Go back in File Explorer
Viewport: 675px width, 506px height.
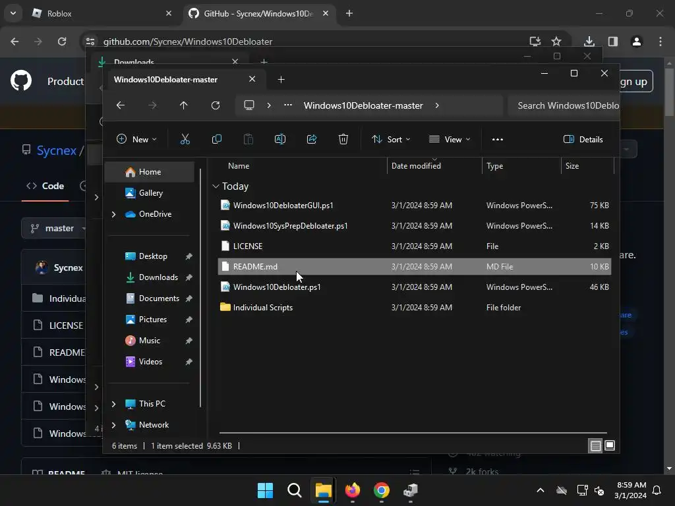point(121,105)
